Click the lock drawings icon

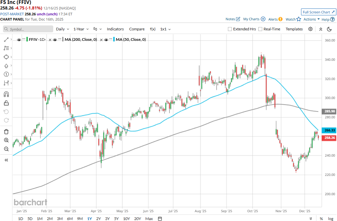pyautogui.click(x=6, y=103)
